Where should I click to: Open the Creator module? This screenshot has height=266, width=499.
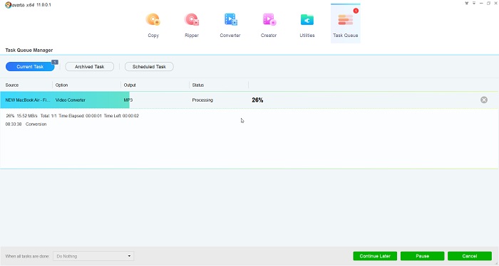click(x=269, y=25)
